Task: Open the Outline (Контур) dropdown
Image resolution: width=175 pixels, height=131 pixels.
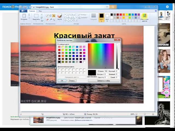Action: click(x=83, y=14)
